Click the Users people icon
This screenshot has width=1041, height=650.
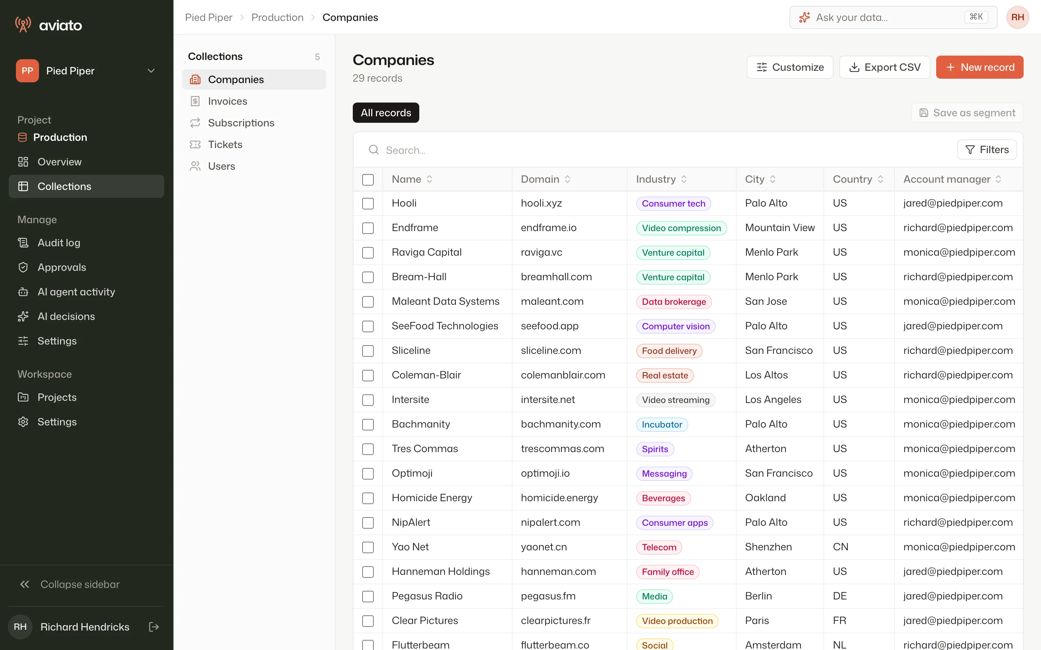[x=195, y=166]
